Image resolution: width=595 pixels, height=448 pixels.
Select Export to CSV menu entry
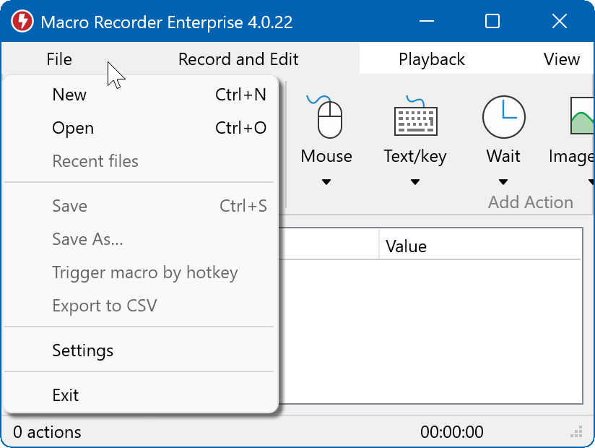tap(105, 306)
